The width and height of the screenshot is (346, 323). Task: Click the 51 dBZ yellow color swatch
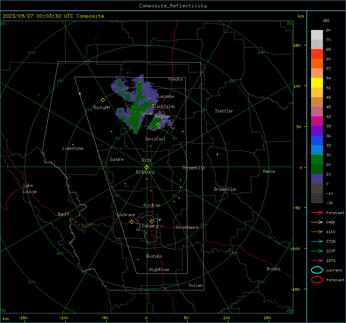[317, 83]
